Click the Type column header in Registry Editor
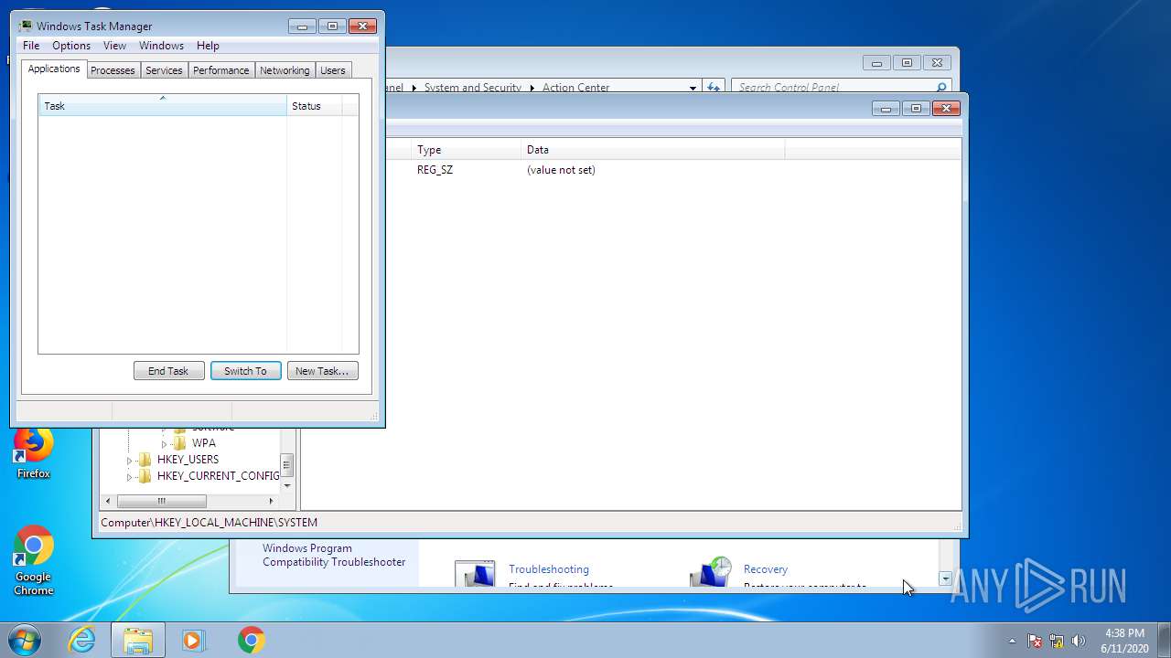1171x658 pixels. 465,150
